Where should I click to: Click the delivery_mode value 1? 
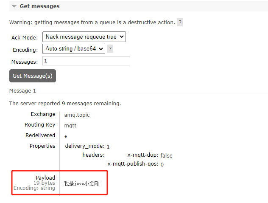108,147
